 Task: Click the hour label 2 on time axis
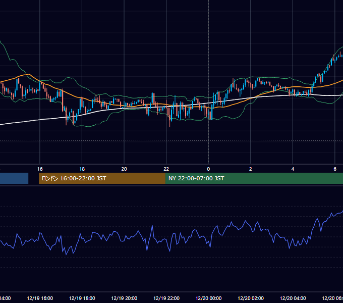251,169
